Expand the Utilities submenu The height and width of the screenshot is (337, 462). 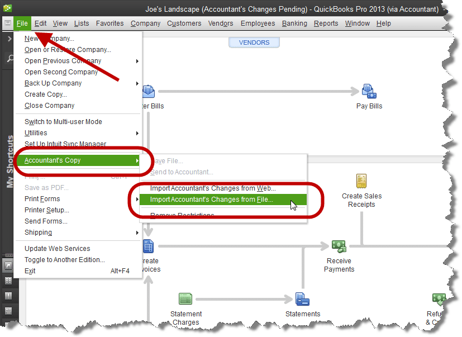tap(137, 133)
